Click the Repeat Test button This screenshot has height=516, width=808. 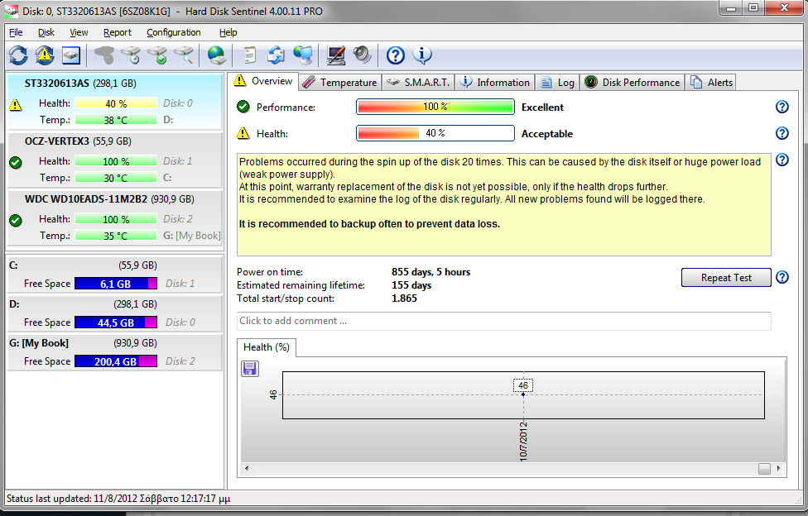pyautogui.click(x=726, y=278)
